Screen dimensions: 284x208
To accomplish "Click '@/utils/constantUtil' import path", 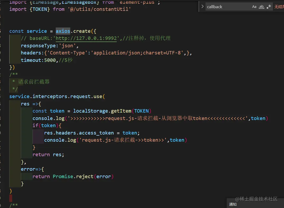I will point(99,9).
